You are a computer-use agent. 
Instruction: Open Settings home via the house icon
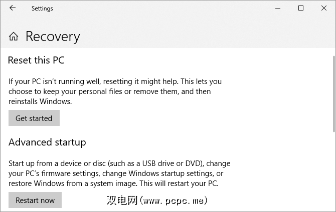[x=14, y=36]
